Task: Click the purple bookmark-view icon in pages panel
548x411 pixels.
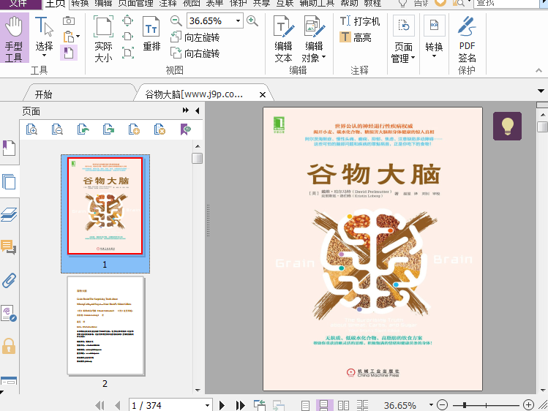Action: [186, 129]
